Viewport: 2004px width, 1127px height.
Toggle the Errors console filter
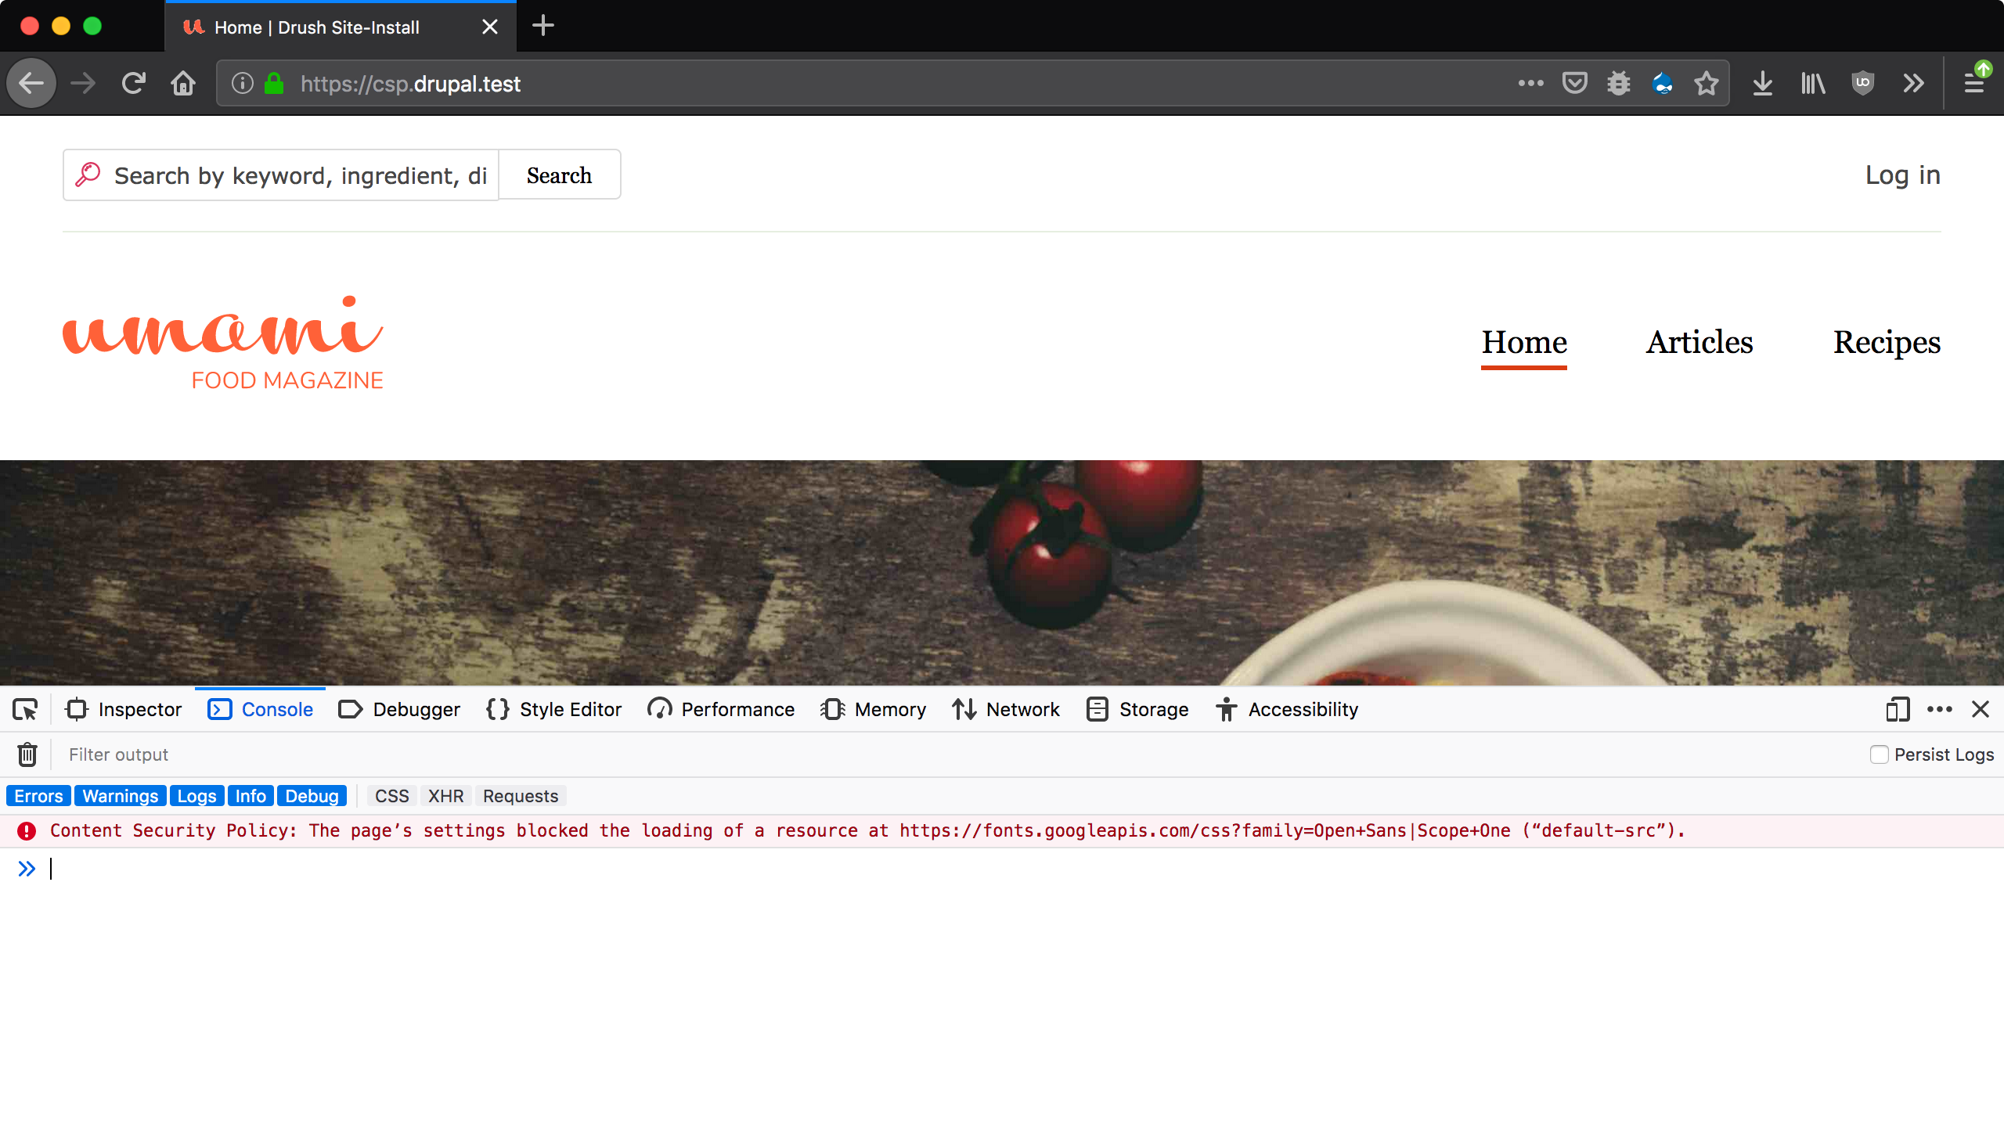pos(38,796)
